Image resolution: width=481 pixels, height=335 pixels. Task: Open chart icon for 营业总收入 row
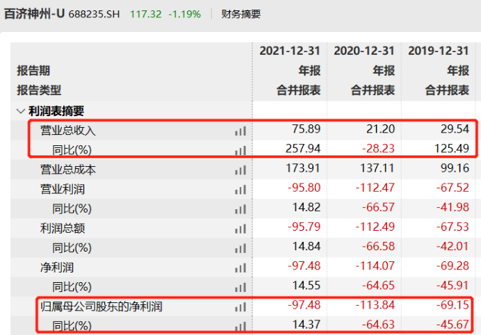coord(241,131)
